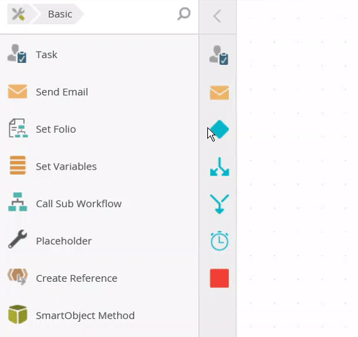358x337 pixels.
Task: Select the Create Reference label
Action: tap(77, 278)
